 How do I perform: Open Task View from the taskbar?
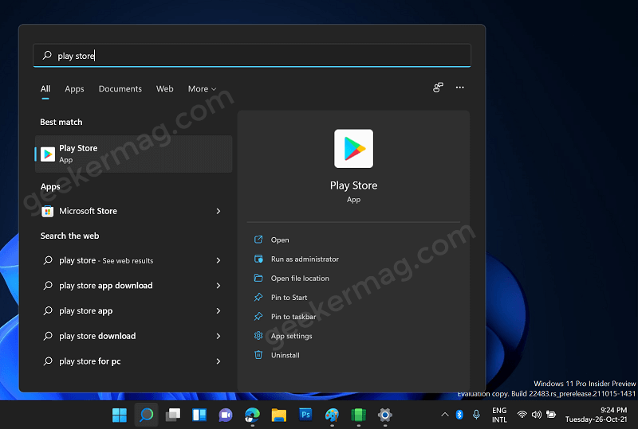click(173, 415)
